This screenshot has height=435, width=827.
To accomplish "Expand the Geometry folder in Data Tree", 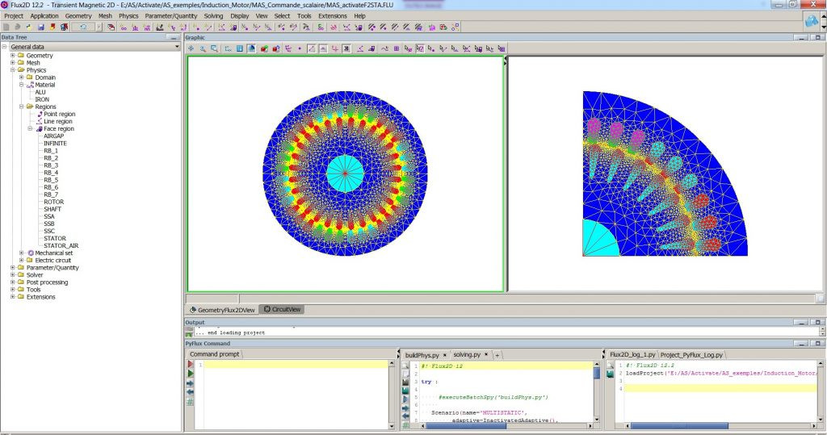I will click(13, 56).
